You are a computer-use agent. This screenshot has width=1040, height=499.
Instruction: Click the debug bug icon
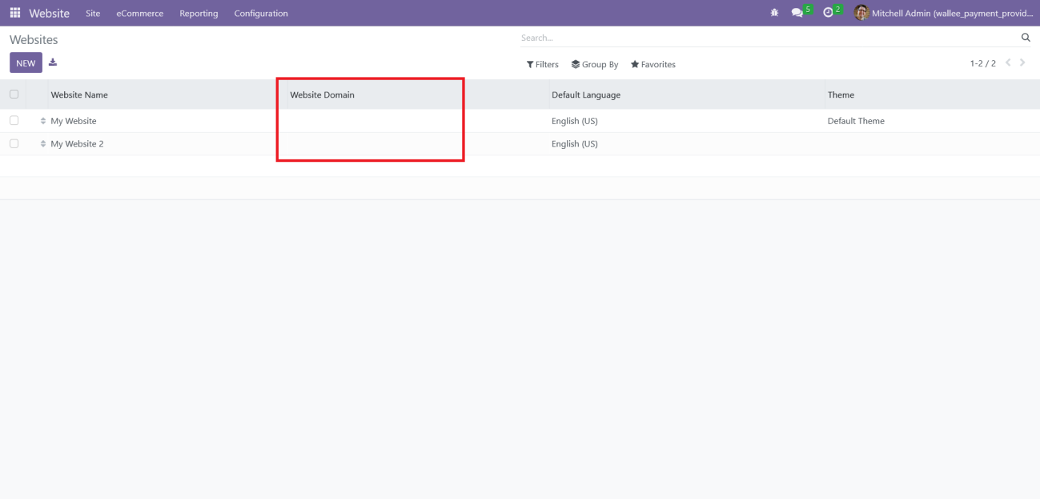click(x=774, y=14)
